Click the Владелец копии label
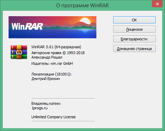 coord(46,103)
